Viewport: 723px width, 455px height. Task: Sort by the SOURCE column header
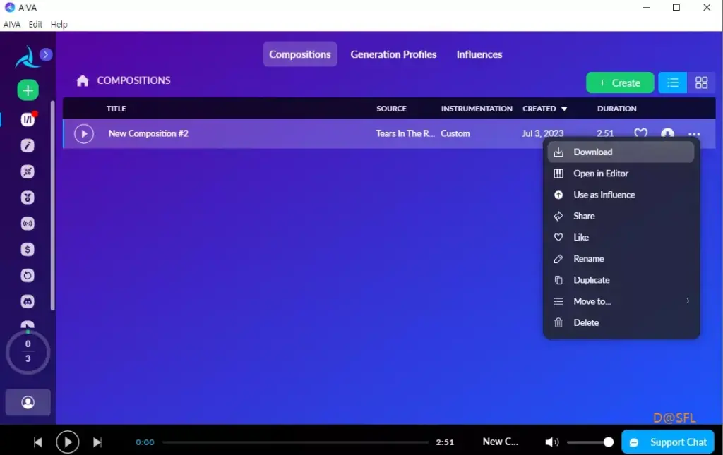tap(391, 109)
